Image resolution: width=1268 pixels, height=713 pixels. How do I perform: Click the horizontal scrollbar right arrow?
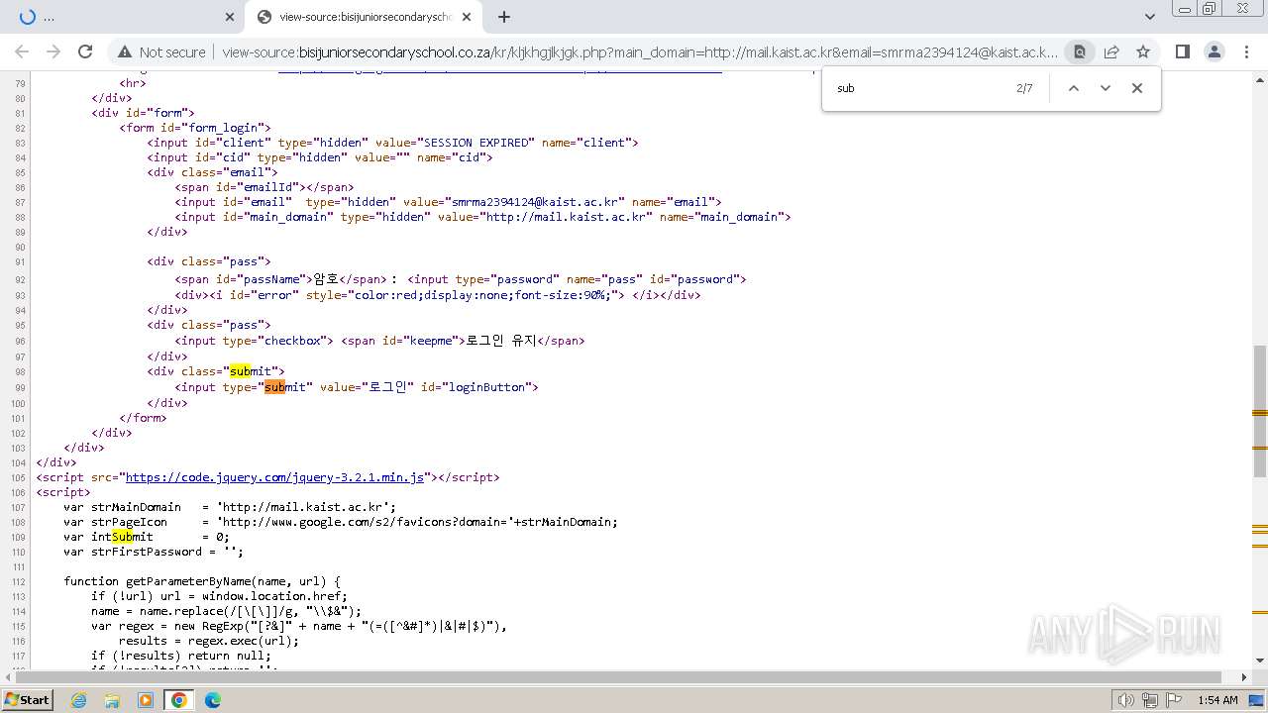click(1245, 677)
